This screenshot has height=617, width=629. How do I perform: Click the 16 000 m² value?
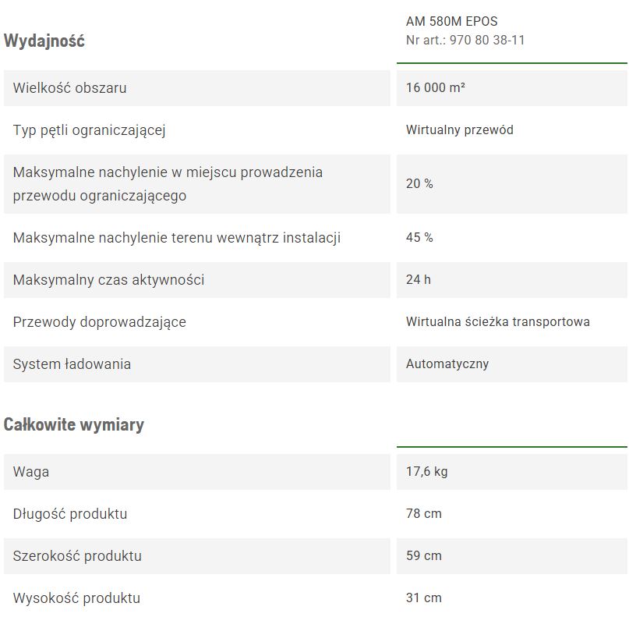[x=435, y=88]
